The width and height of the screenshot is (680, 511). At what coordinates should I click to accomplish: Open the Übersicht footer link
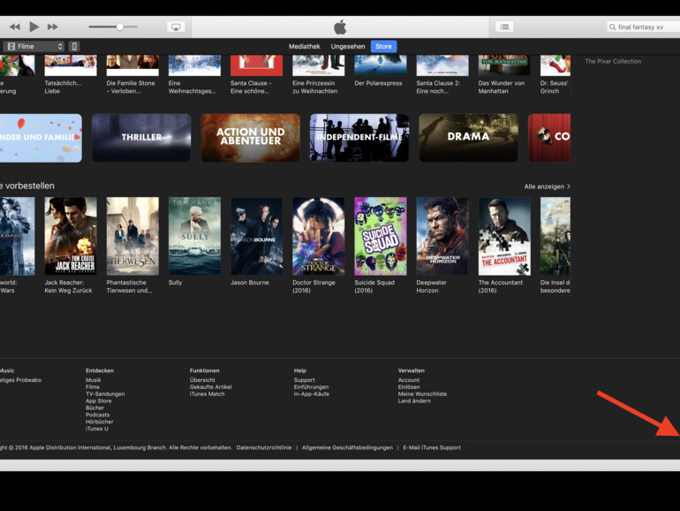[x=202, y=380]
